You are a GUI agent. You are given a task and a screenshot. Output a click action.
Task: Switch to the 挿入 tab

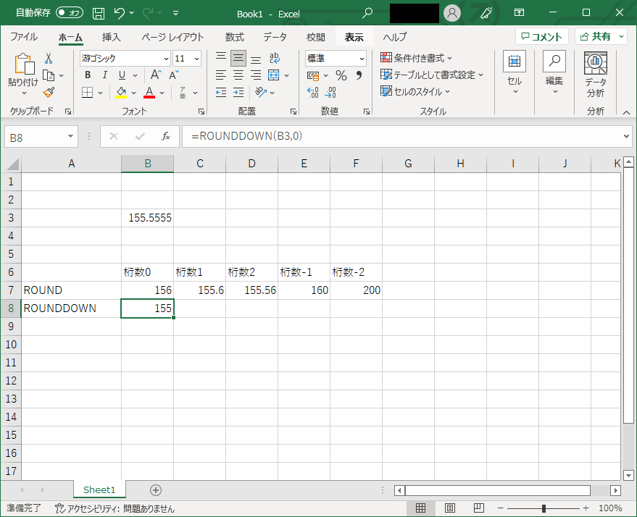click(x=112, y=37)
